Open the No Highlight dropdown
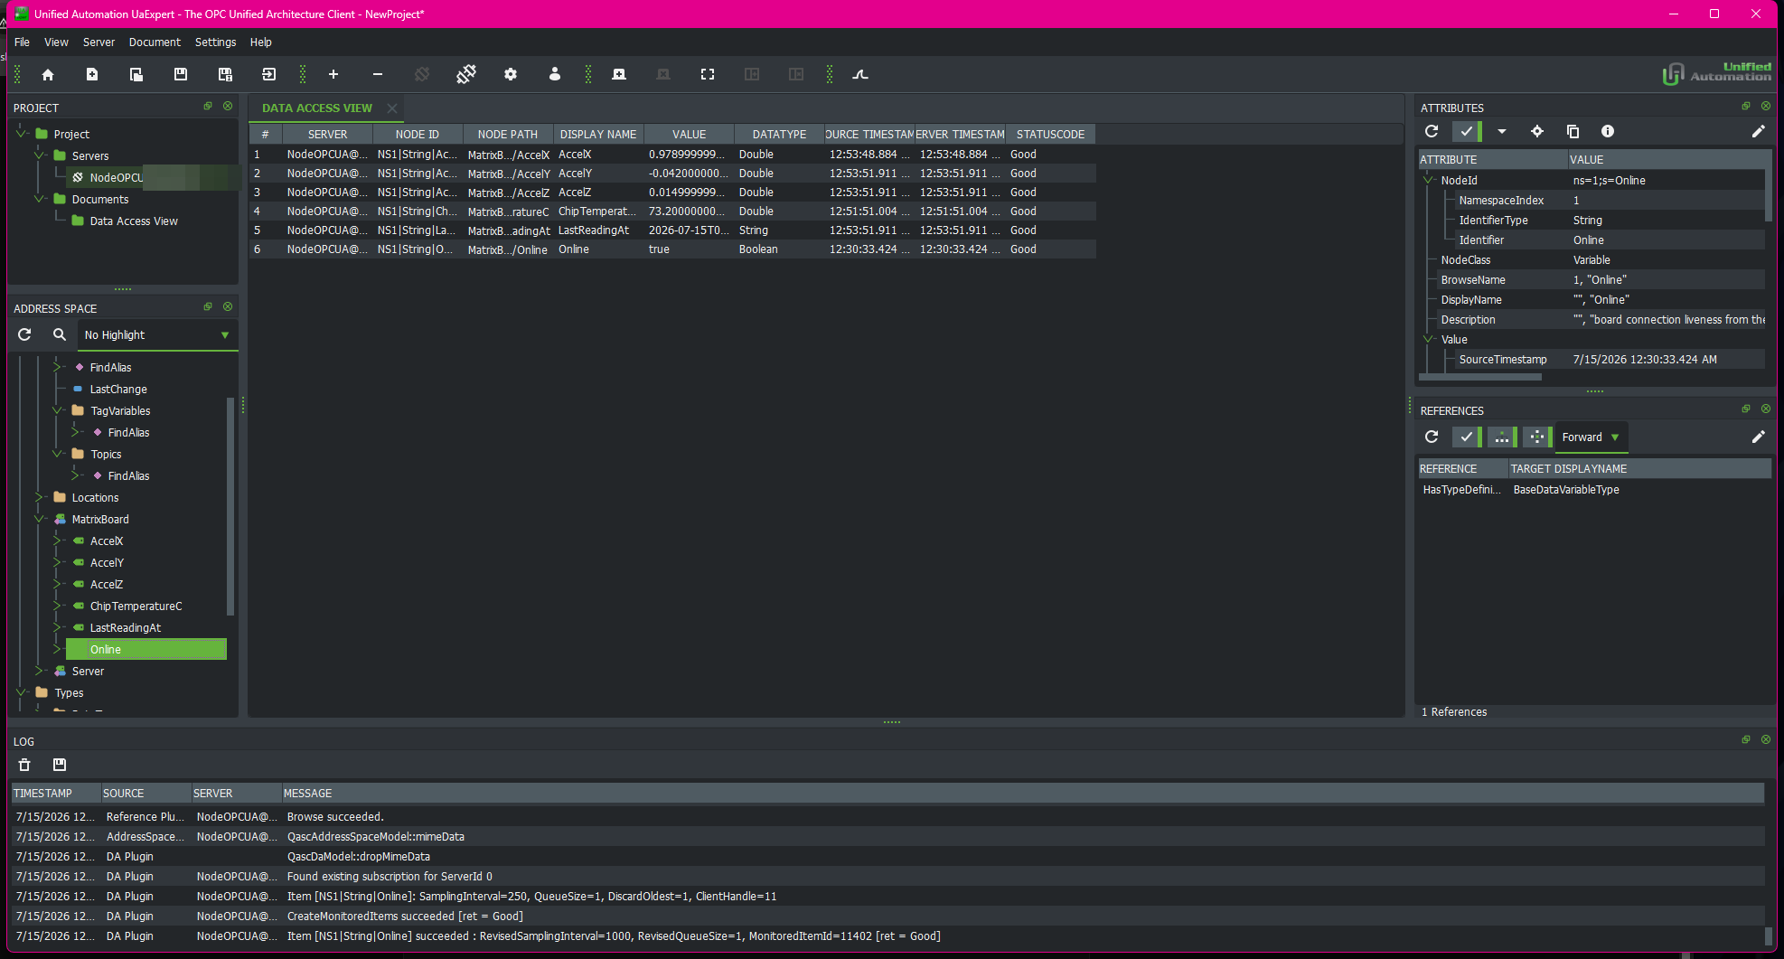Viewport: 1784px width, 959px height. [157, 335]
